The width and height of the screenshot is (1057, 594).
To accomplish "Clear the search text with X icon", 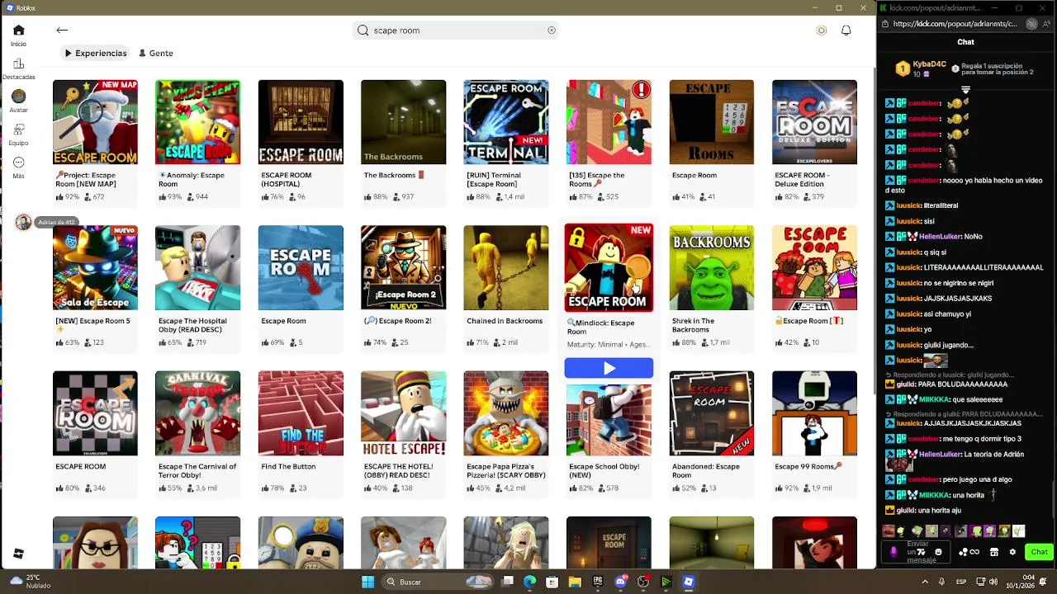I will click(x=552, y=31).
